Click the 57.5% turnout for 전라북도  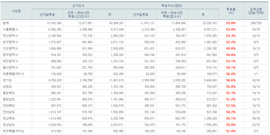(x=231, y=106)
